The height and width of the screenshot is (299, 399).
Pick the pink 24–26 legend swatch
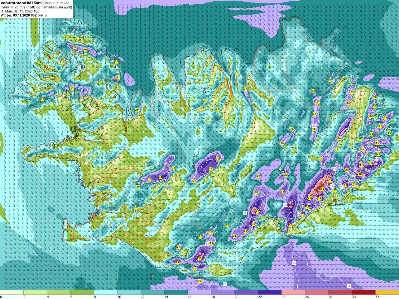click(293, 292)
